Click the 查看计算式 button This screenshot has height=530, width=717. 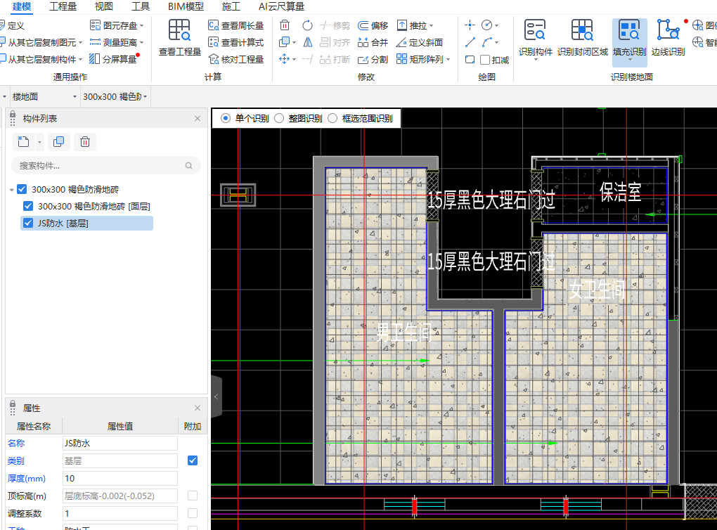[x=235, y=42]
